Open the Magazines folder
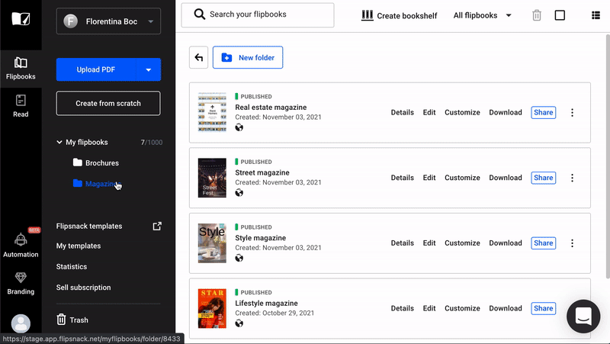 point(98,183)
